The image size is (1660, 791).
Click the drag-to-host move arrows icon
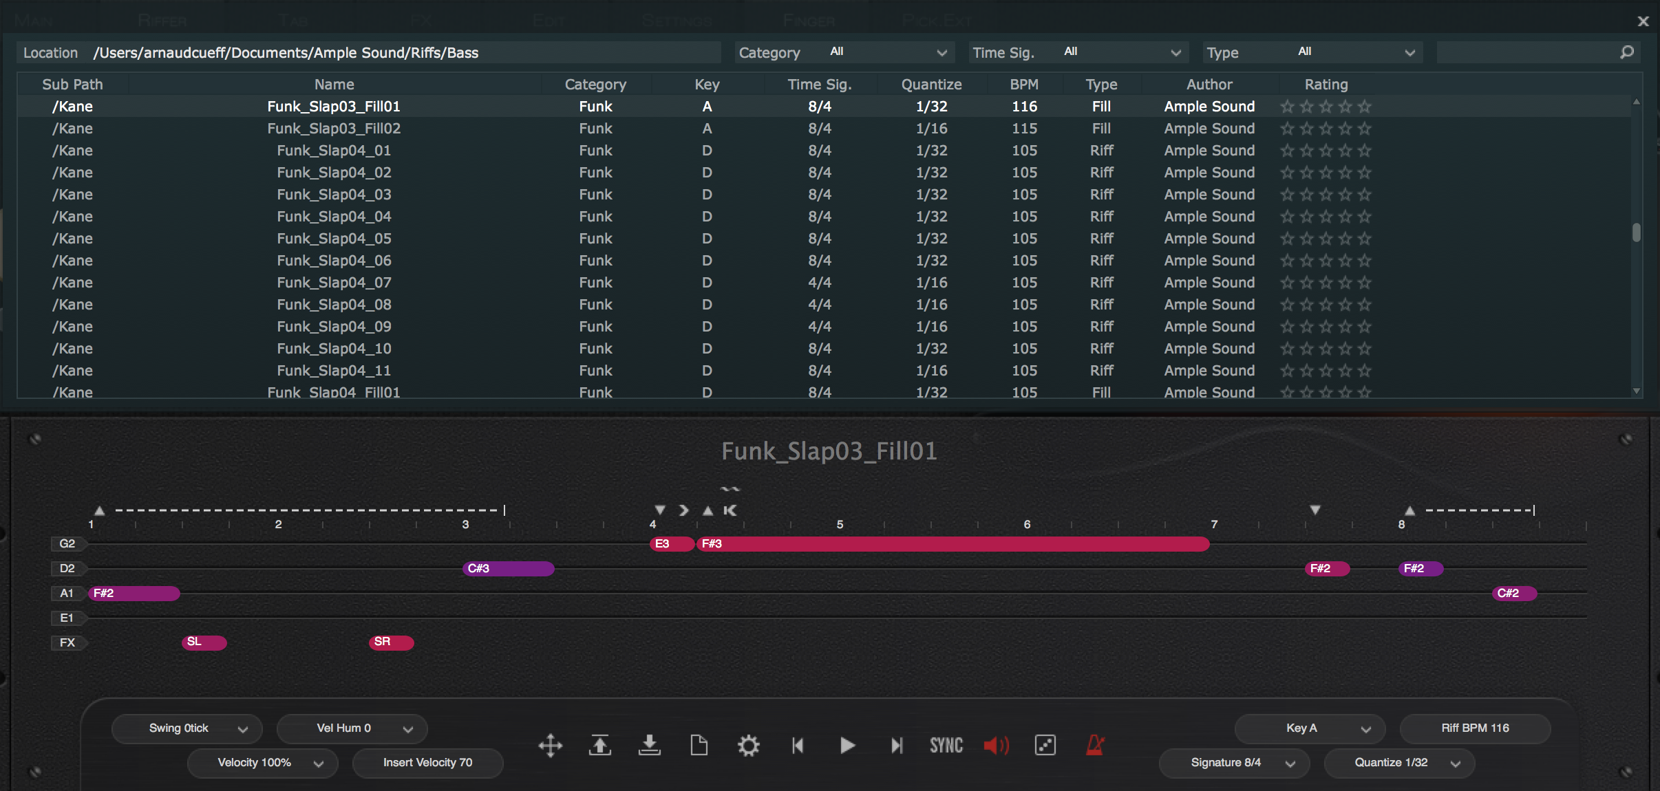[x=550, y=746]
